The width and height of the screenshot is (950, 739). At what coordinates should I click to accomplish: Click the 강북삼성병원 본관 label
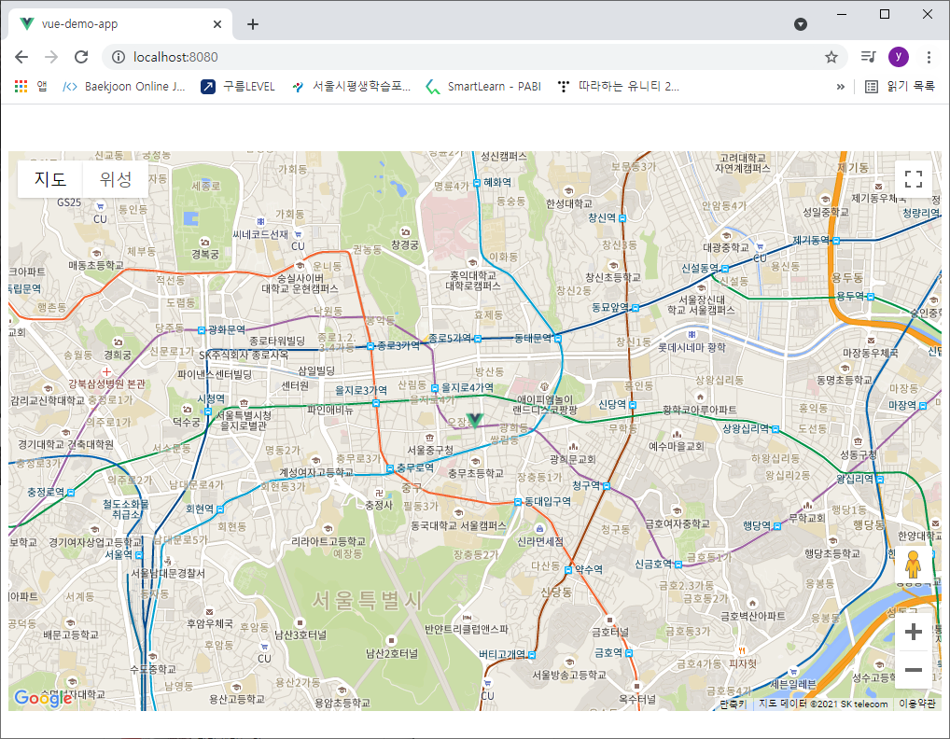106,383
